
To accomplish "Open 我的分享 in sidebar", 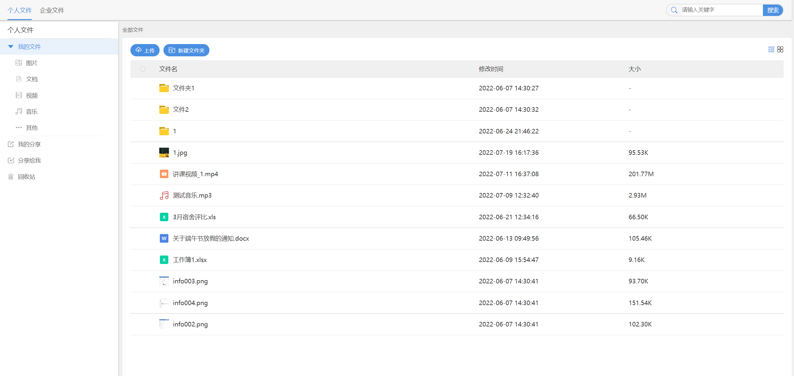I will (29, 144).
